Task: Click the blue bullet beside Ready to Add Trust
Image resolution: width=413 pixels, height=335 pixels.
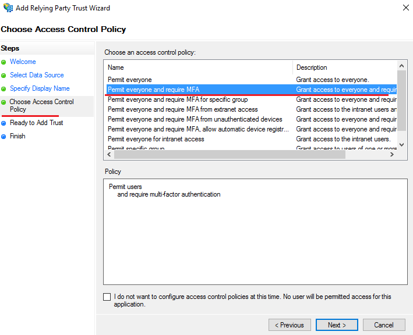Action: point(4,123)
